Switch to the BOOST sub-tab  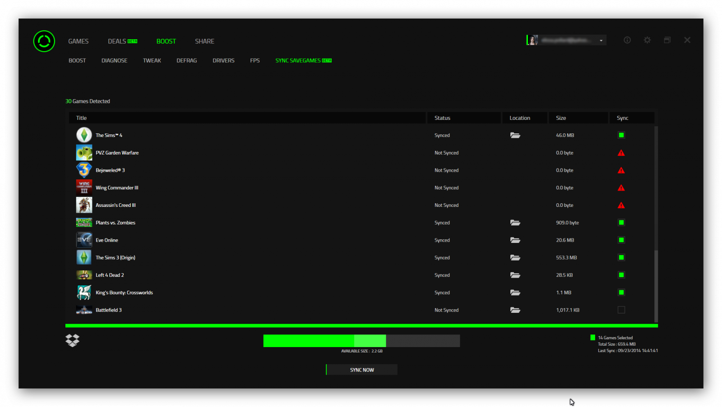[x=77, y=60]
